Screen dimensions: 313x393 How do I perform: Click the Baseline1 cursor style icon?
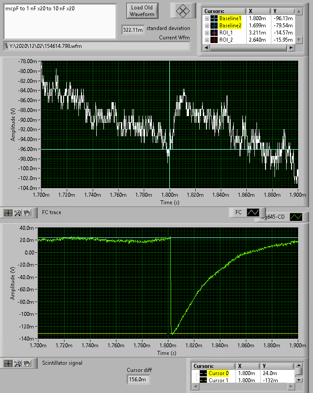click(214, 19)
